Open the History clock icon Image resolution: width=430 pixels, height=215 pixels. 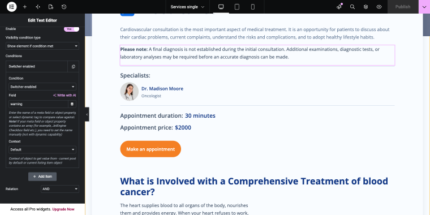[x=64, y=7]
